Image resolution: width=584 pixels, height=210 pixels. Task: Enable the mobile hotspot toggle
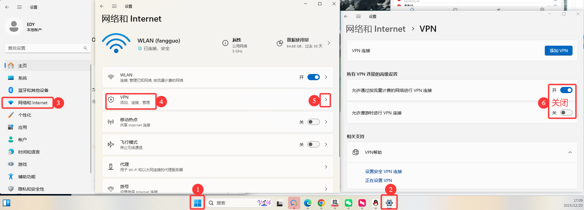(313, 122)
